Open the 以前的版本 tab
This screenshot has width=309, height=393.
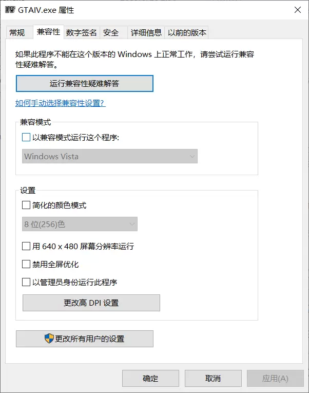click(x=186, y=32)
